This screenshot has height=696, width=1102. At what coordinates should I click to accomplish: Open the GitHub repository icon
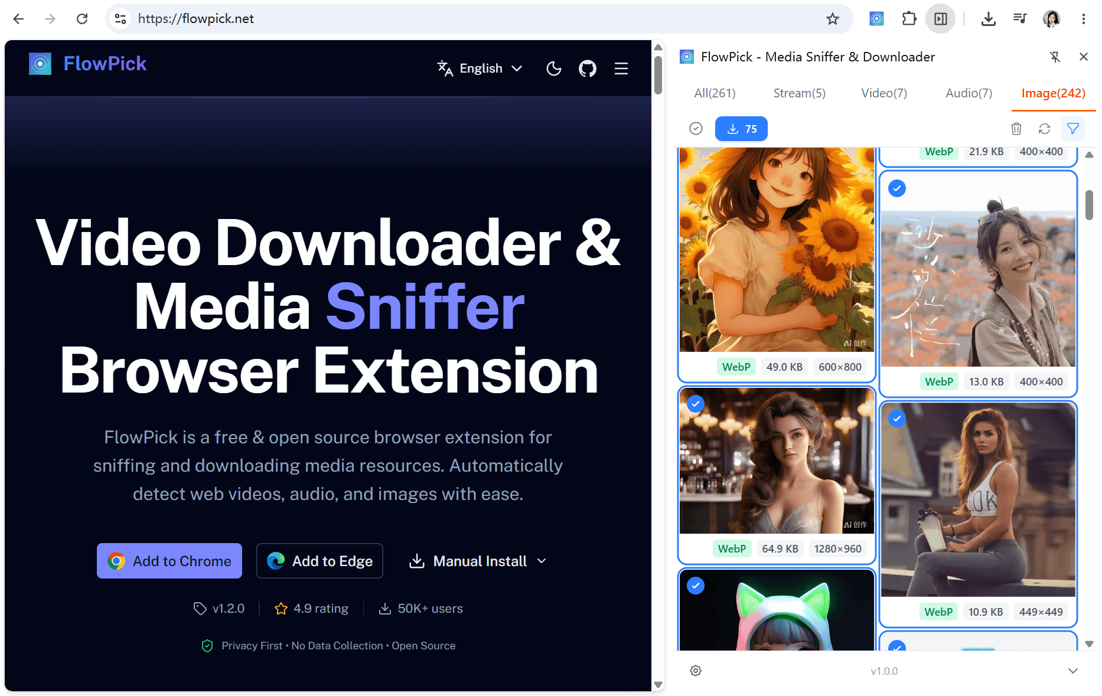tap(588, 68)
